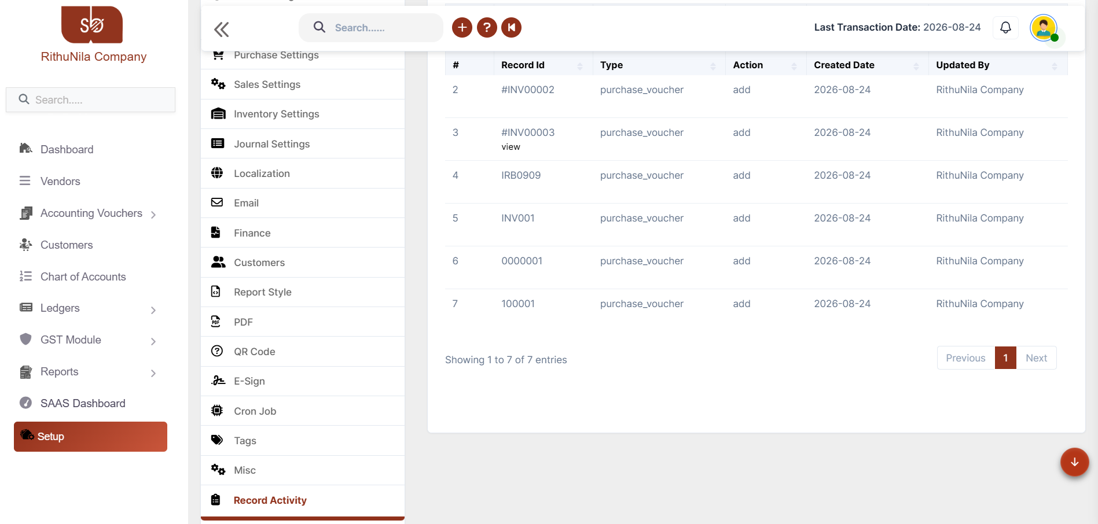Collapse sidebar with double chevron icon

(222, 29)
